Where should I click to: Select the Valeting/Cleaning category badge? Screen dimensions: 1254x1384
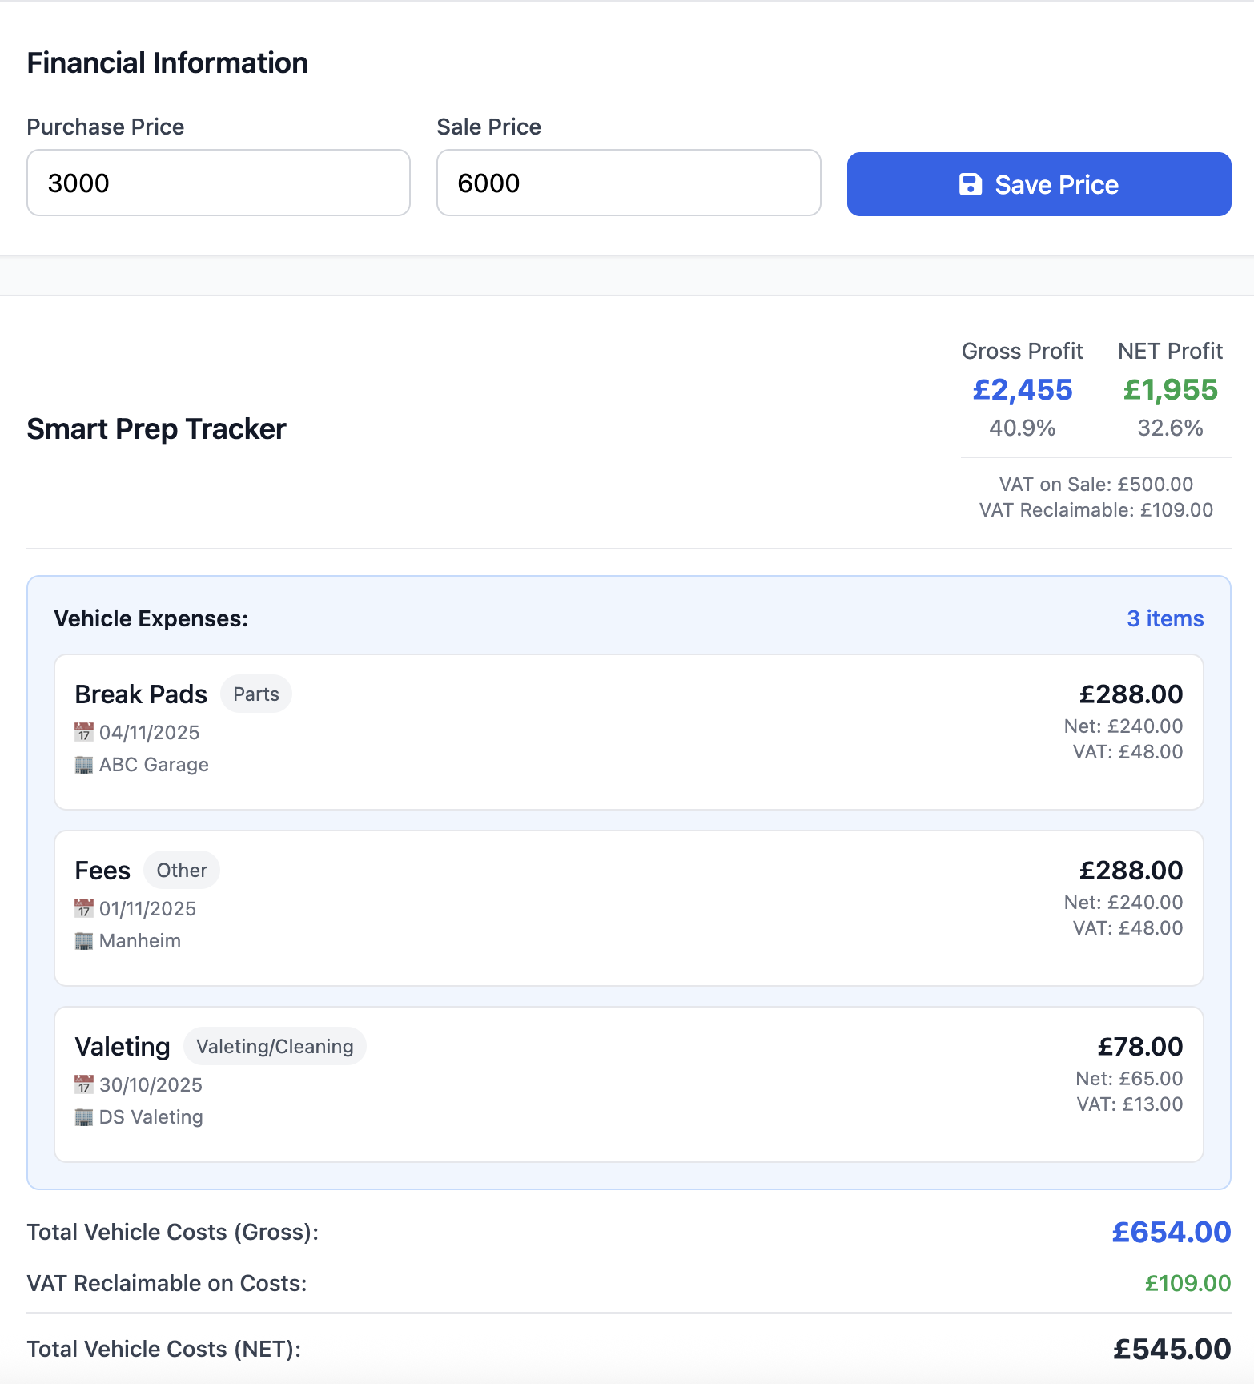[x=275, y=1046]
